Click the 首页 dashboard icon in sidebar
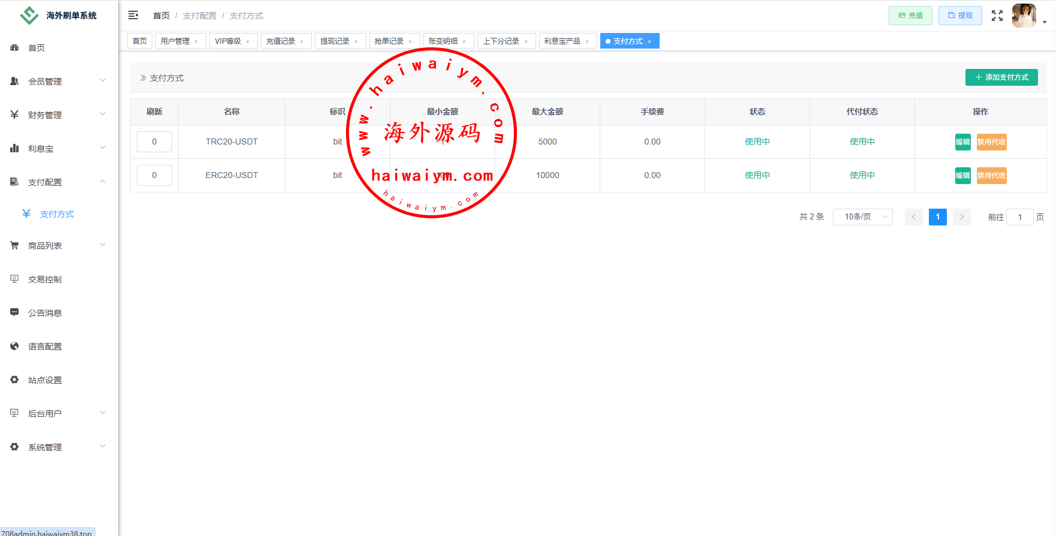The image size is (1056, 536). 14,48
